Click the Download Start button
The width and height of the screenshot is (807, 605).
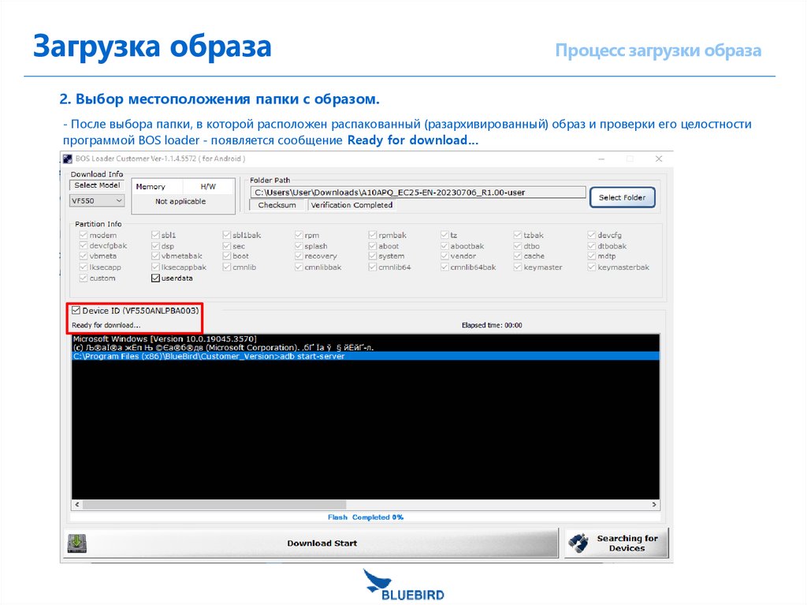(322, 543)
